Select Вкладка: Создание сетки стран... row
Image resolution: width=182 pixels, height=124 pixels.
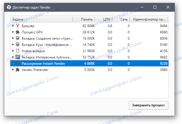[x=89, y=38]
